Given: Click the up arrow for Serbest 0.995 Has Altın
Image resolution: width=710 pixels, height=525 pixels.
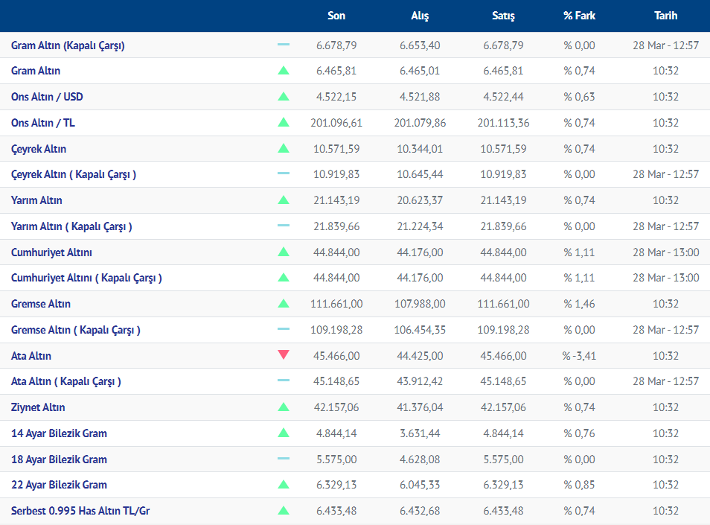Looking at the screenshot, I should tap(284, 511).
